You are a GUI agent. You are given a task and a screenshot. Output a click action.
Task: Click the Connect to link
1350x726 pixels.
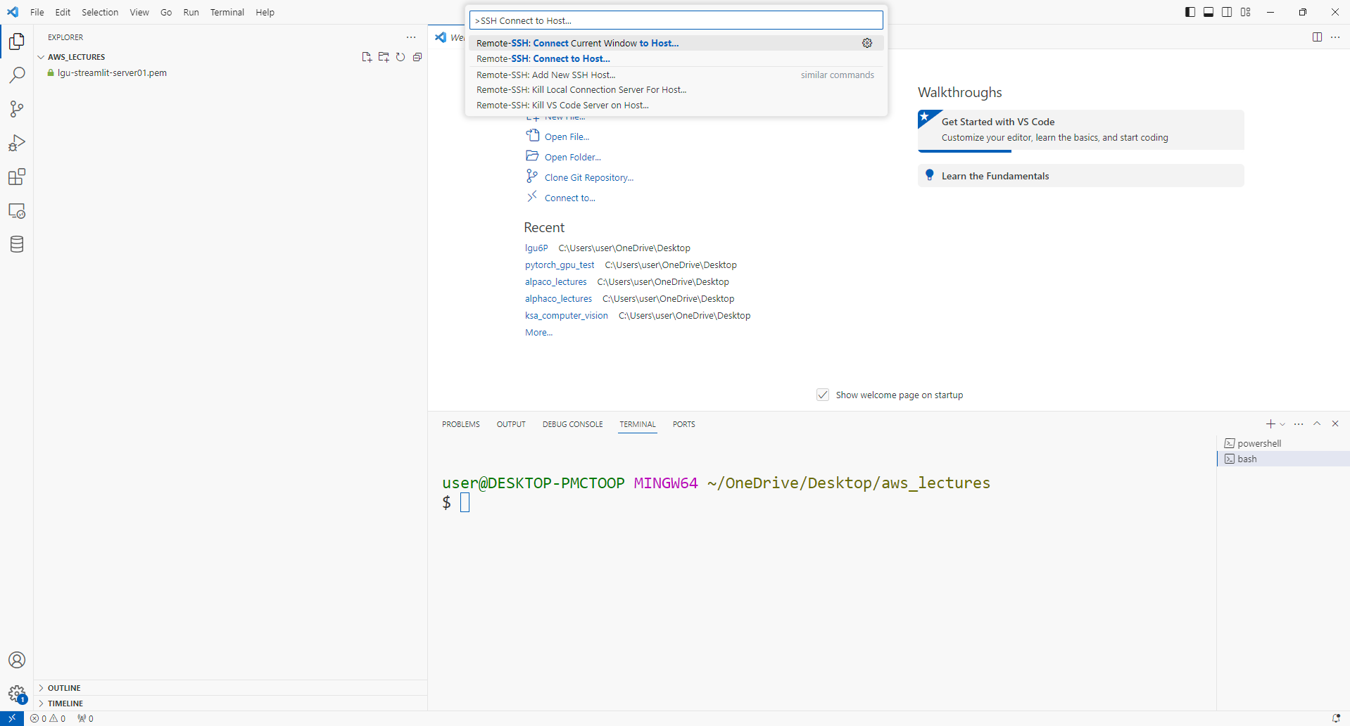coord(569,198)
